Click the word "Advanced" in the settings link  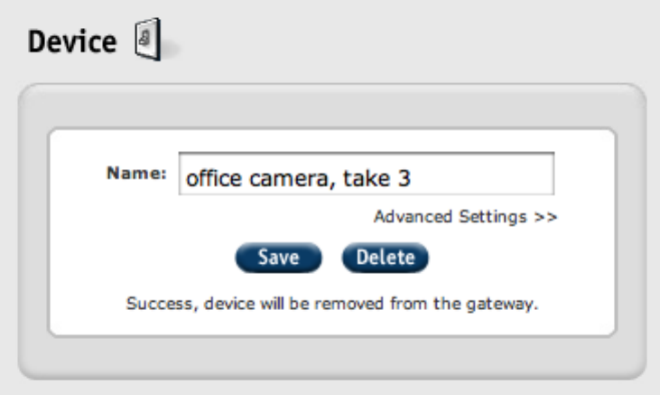411,217
